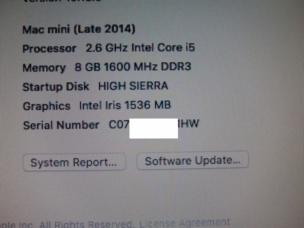Open the License Agreement link
The height and width of the screenshot is (228, 304).
coord(185,224)
